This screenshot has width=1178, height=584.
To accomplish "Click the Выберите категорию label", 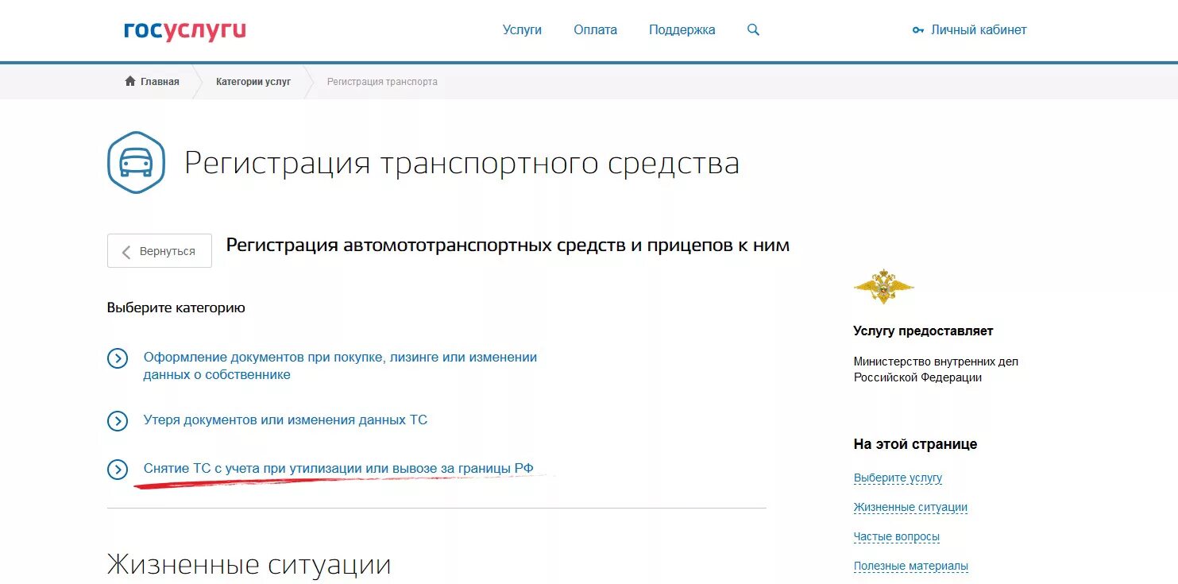I will click(x=176, y=307).
